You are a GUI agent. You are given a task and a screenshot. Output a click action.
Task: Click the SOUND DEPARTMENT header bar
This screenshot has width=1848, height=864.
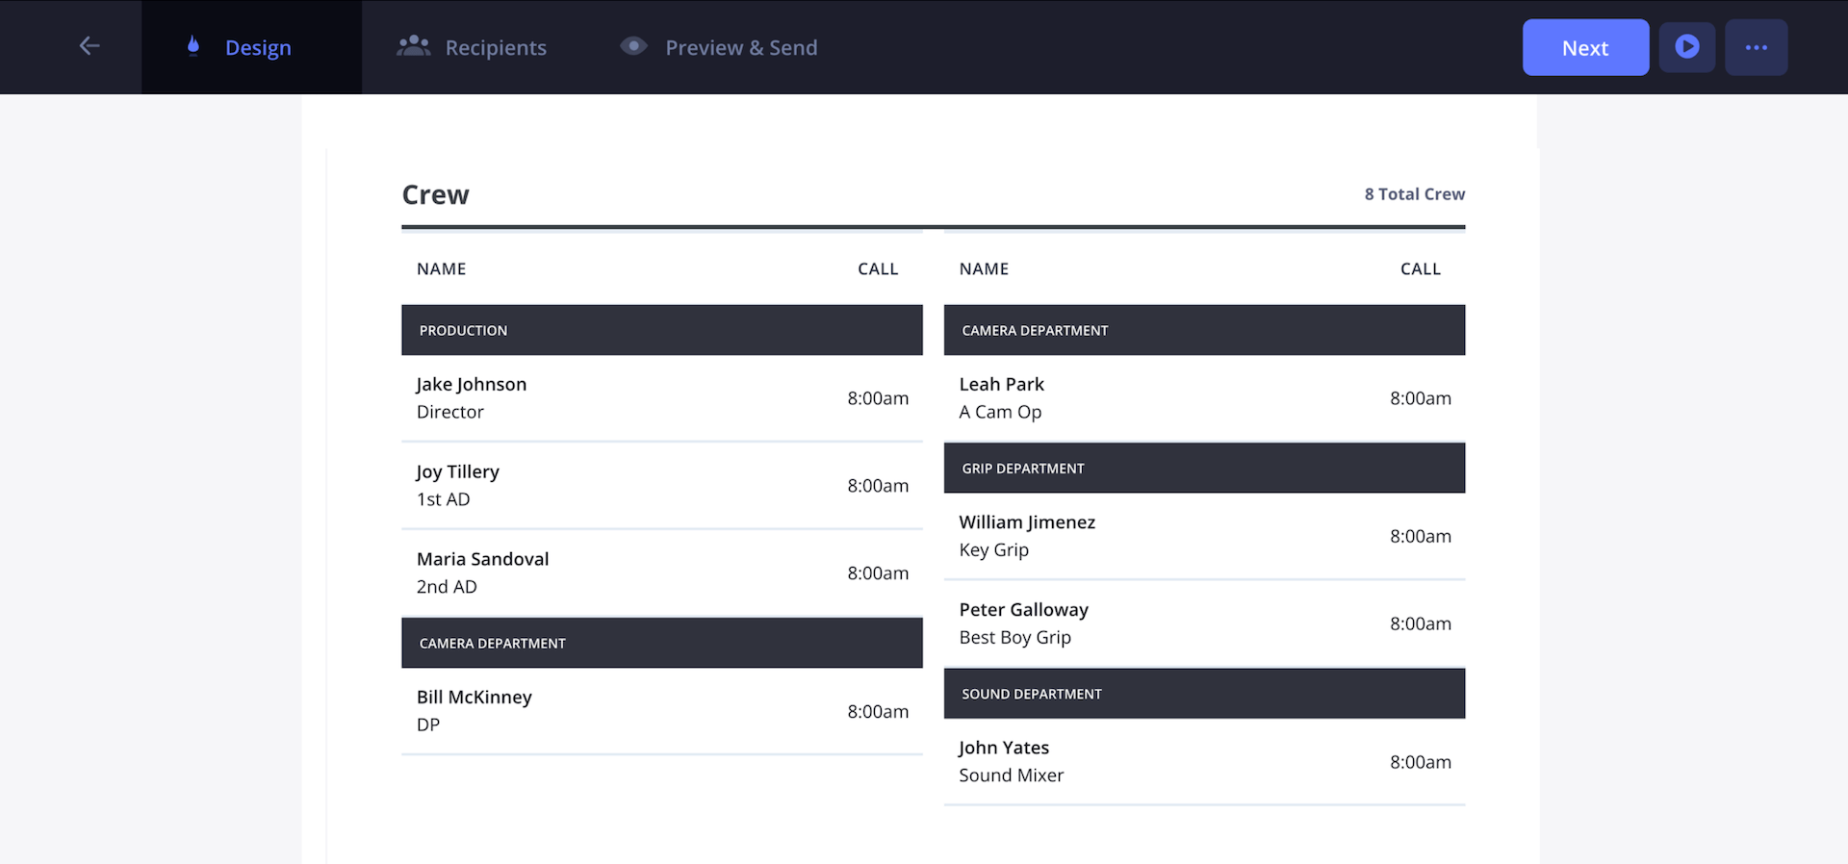pyautogui.click(x=1203, y=694)
